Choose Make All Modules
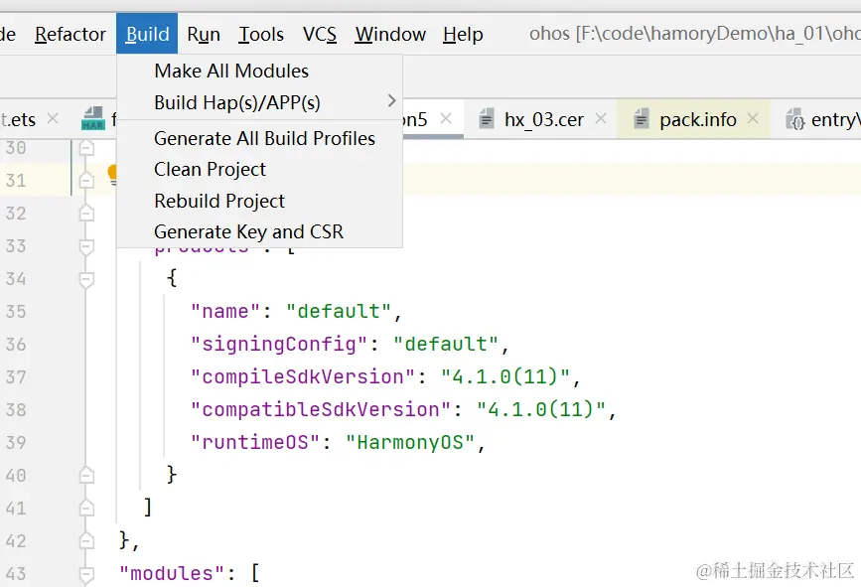 (x=259, y=71)
